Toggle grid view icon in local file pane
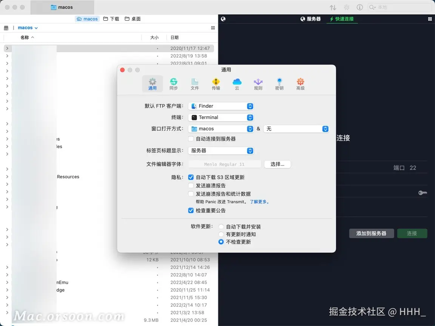The image size is (435, 326). point(213,28)
